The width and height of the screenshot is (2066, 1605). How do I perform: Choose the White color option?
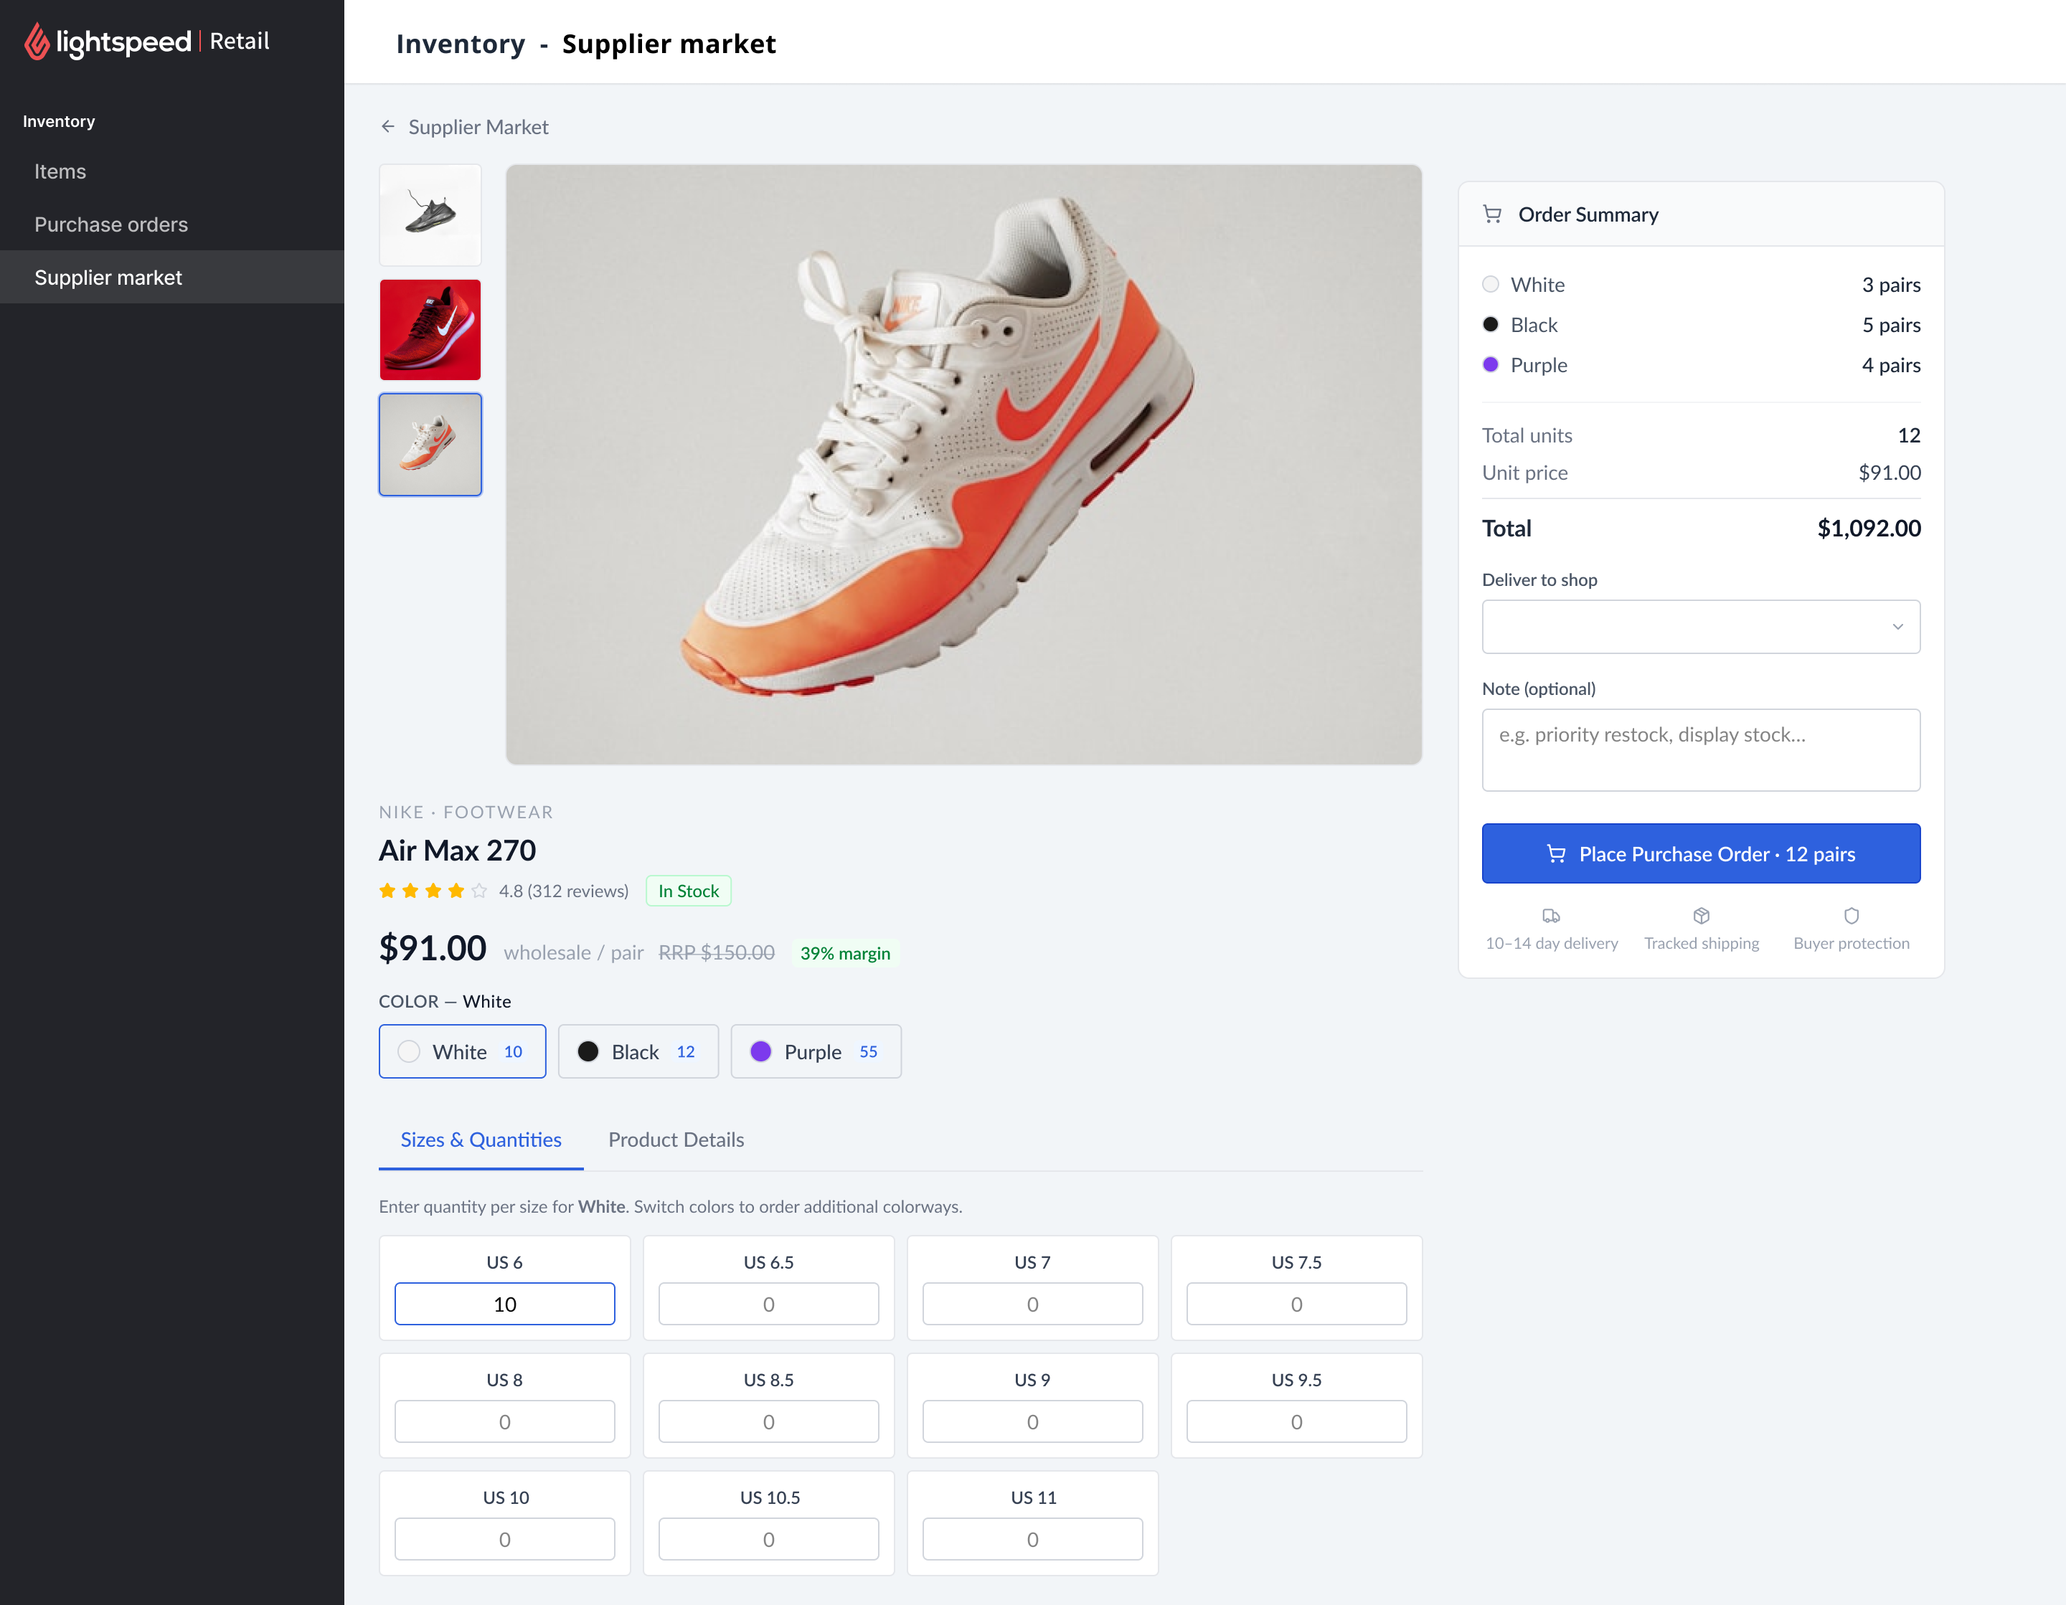click(x=463, y=1052)
